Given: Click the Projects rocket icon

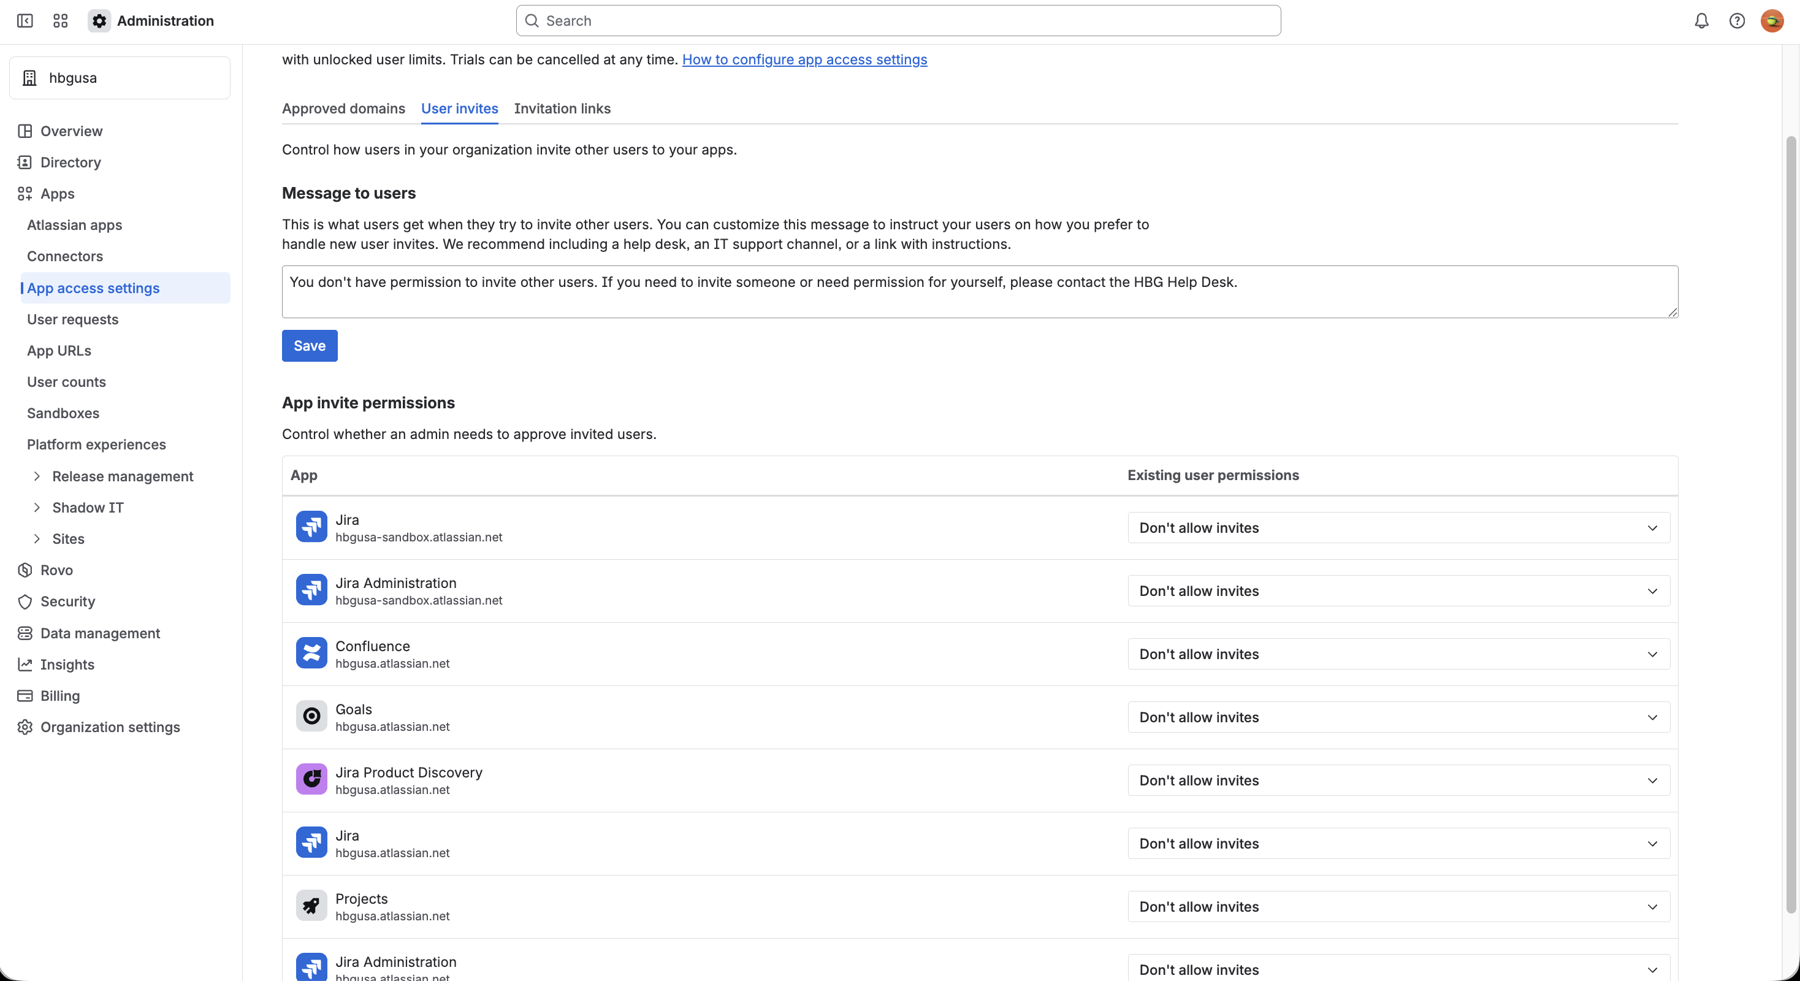Looking at the screenshot, I should pos(311,906).
